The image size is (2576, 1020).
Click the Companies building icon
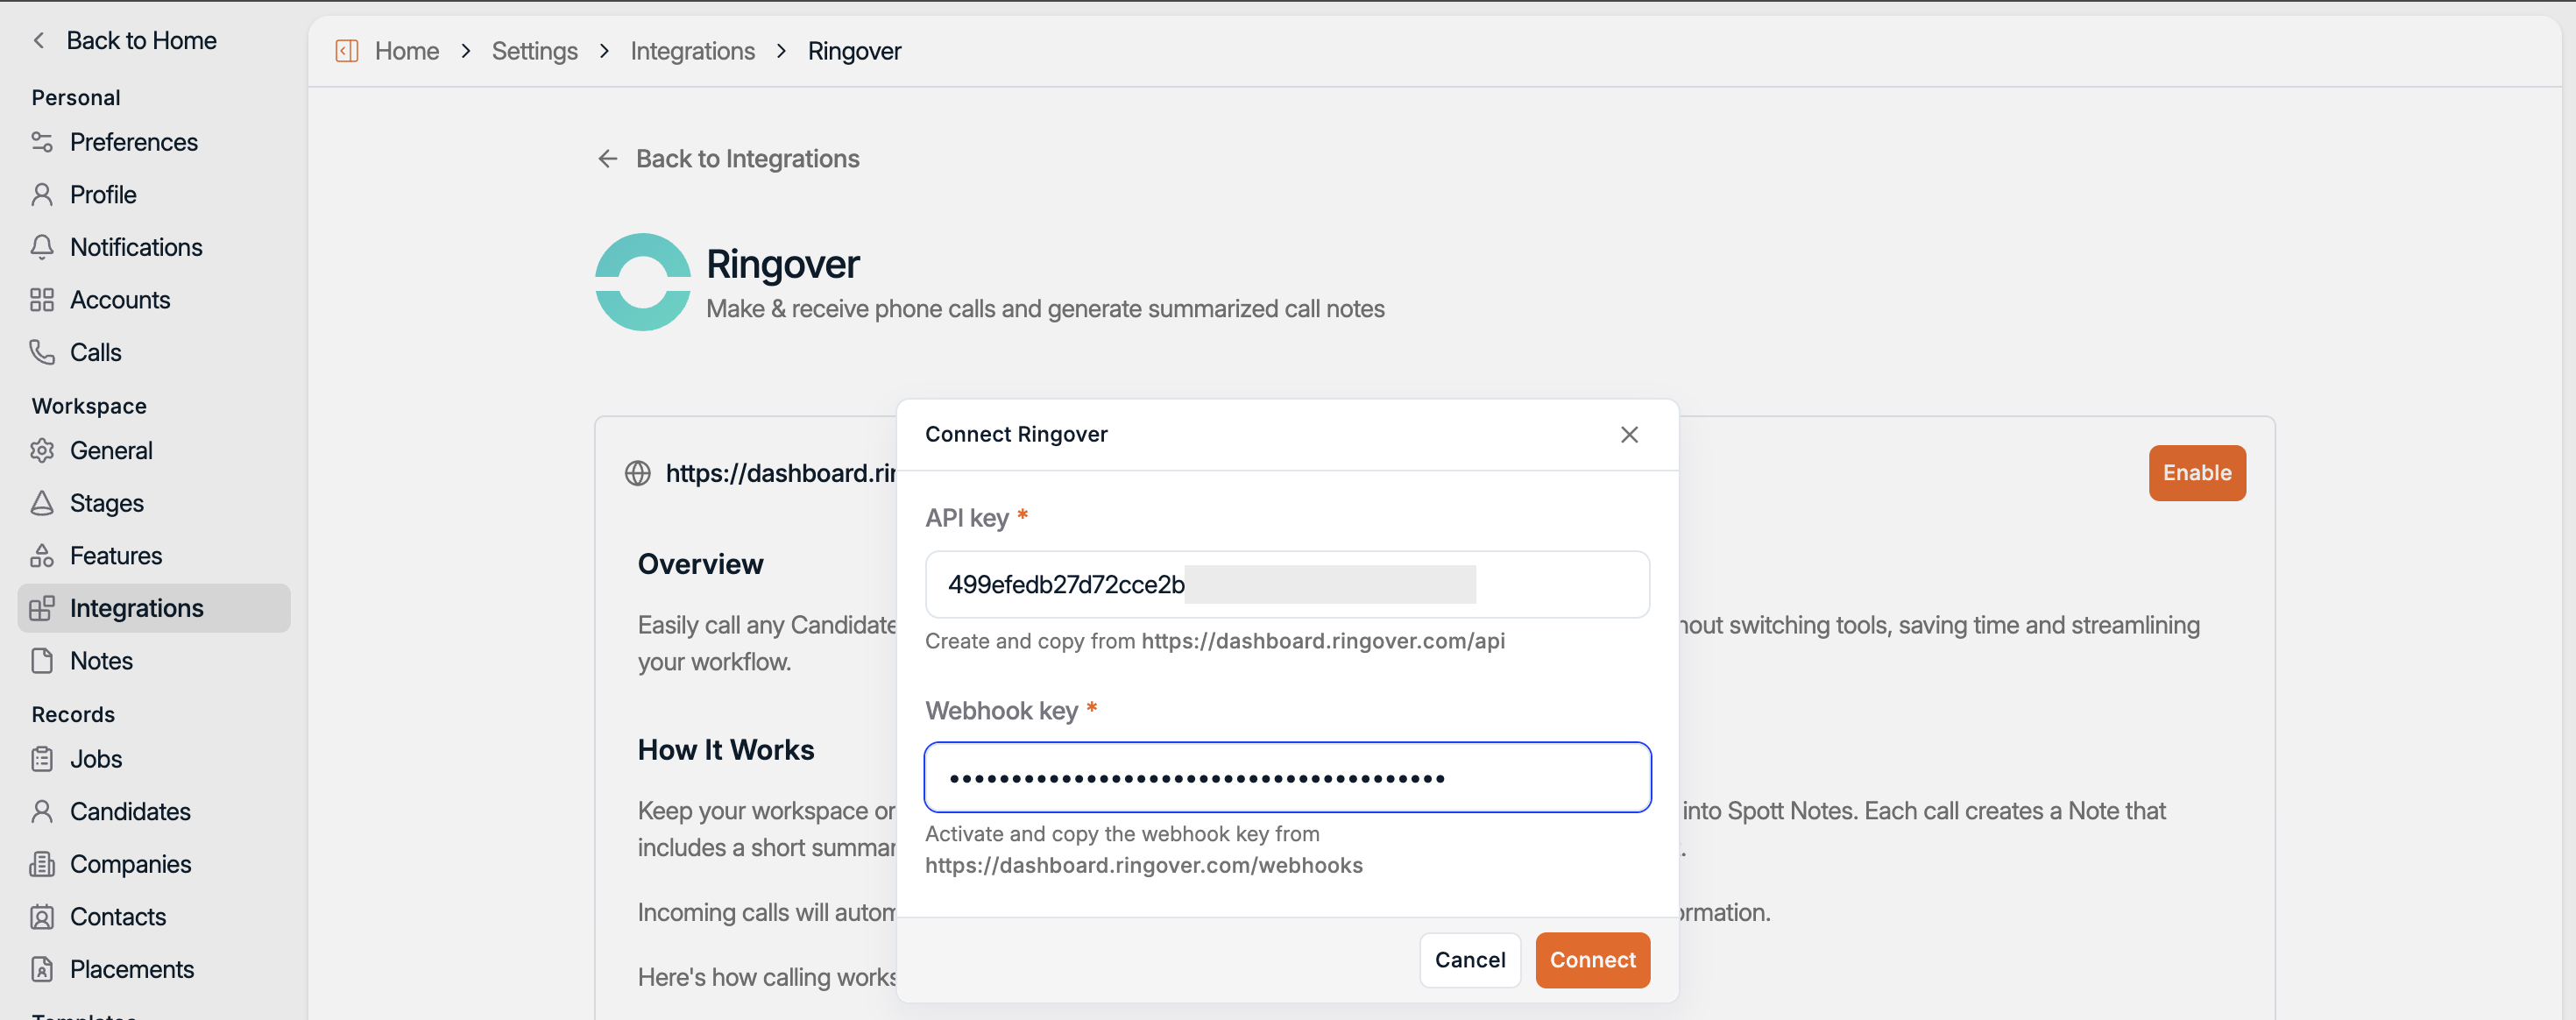pyautogui.click(x=42, y=864)
